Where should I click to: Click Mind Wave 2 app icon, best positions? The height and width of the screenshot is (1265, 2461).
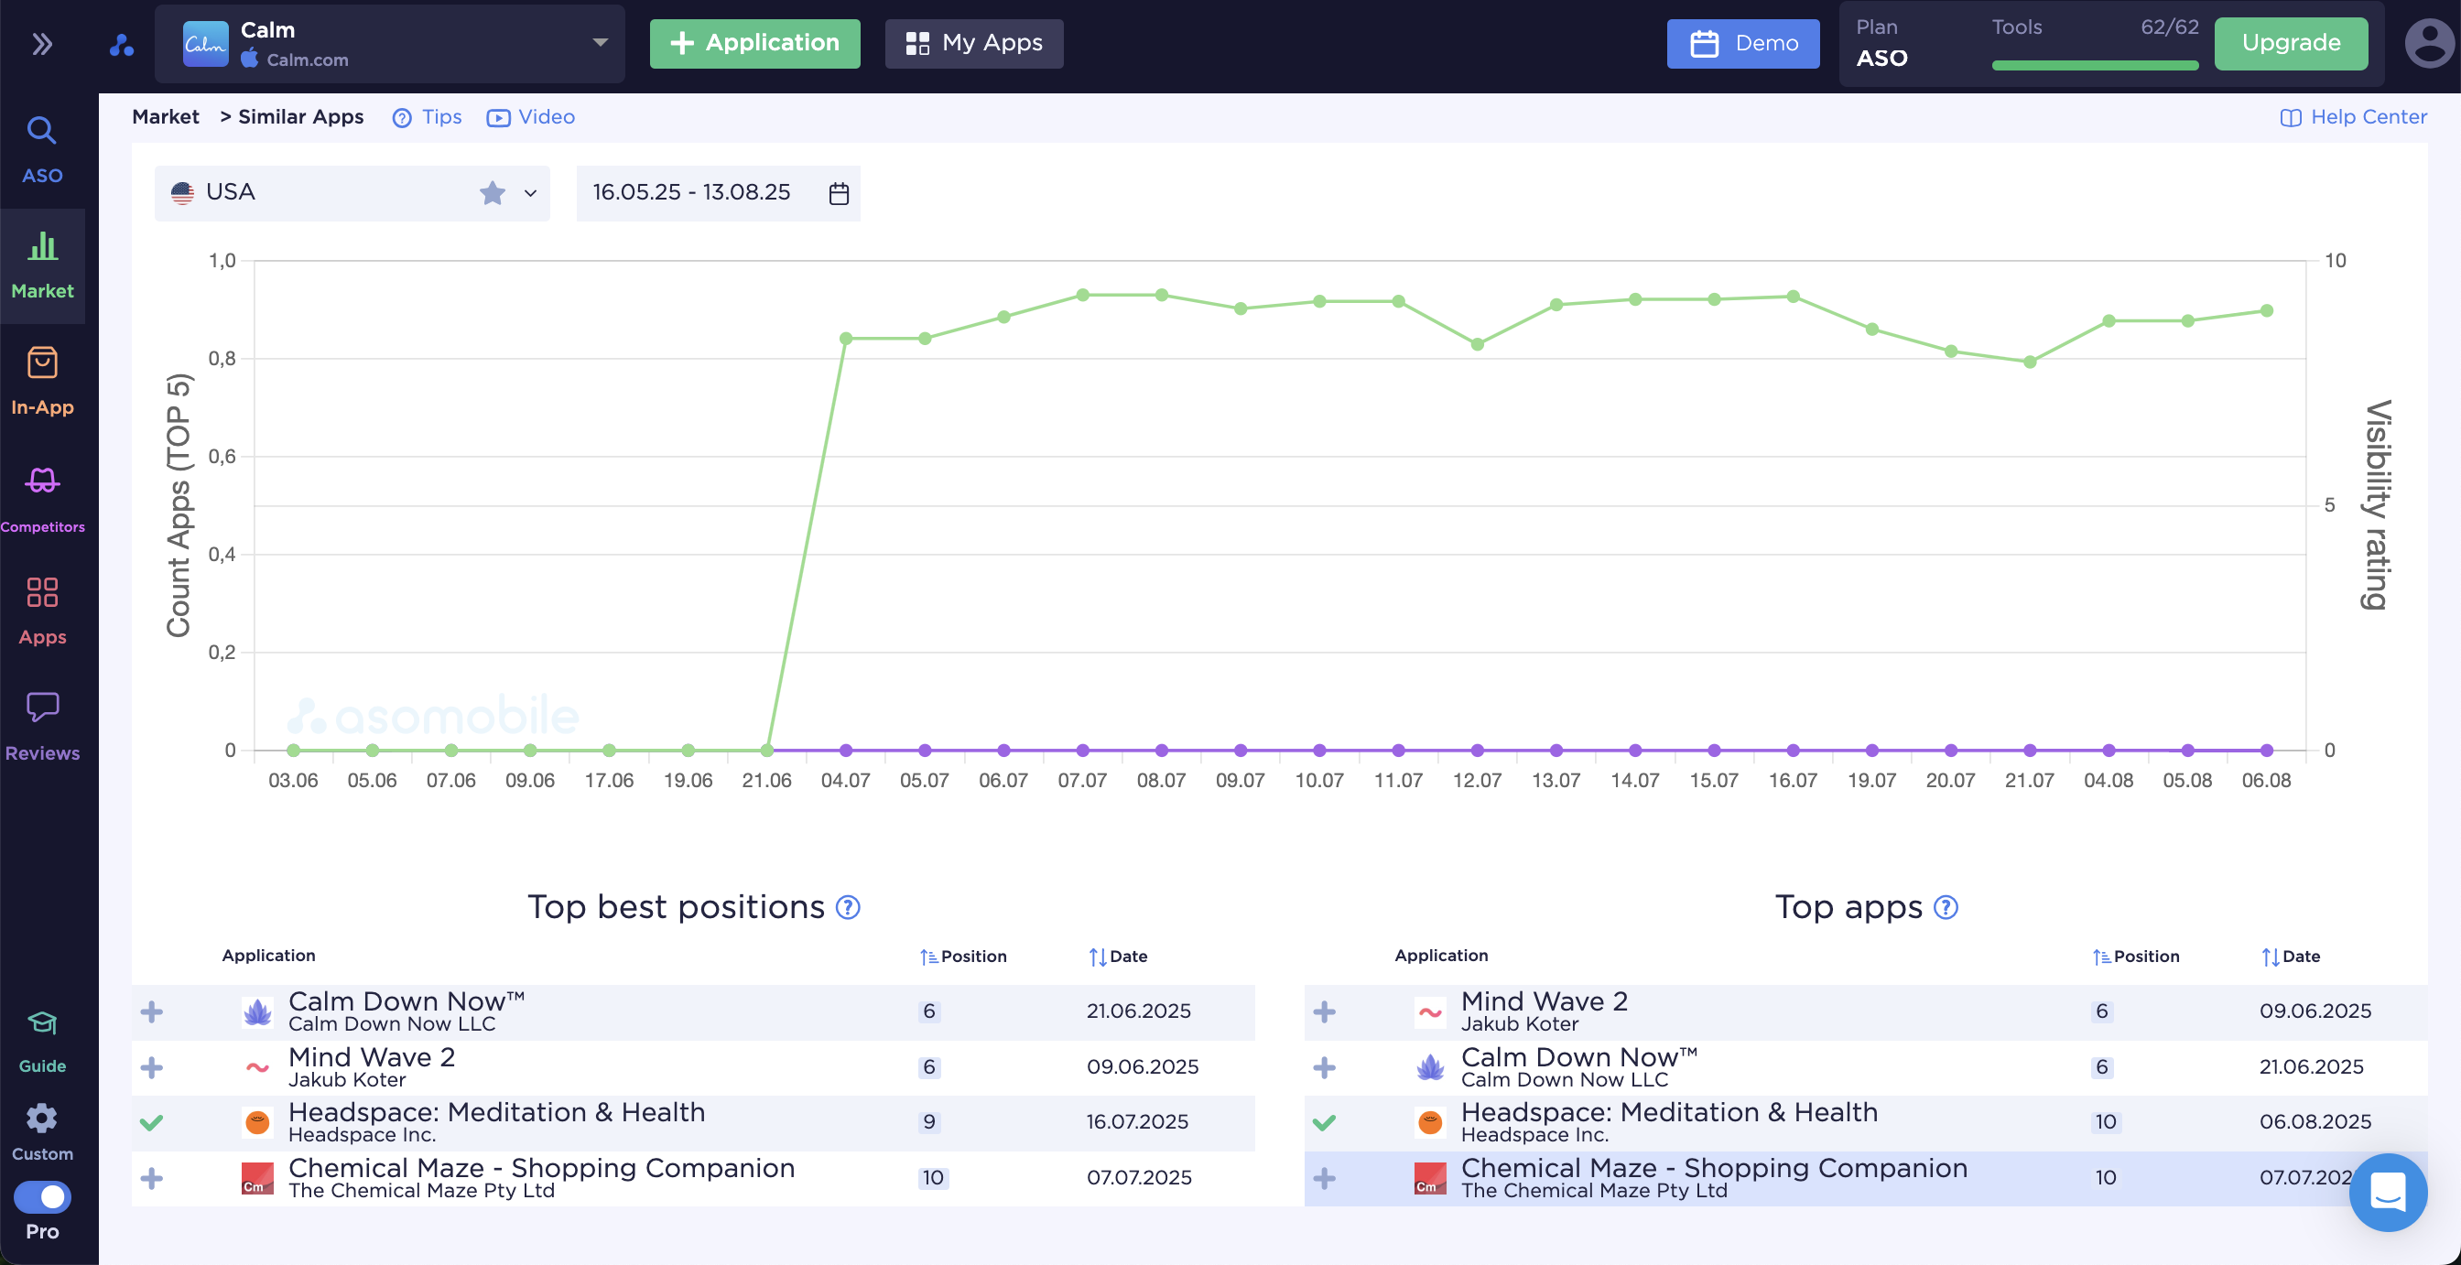tap(257, 1067)
